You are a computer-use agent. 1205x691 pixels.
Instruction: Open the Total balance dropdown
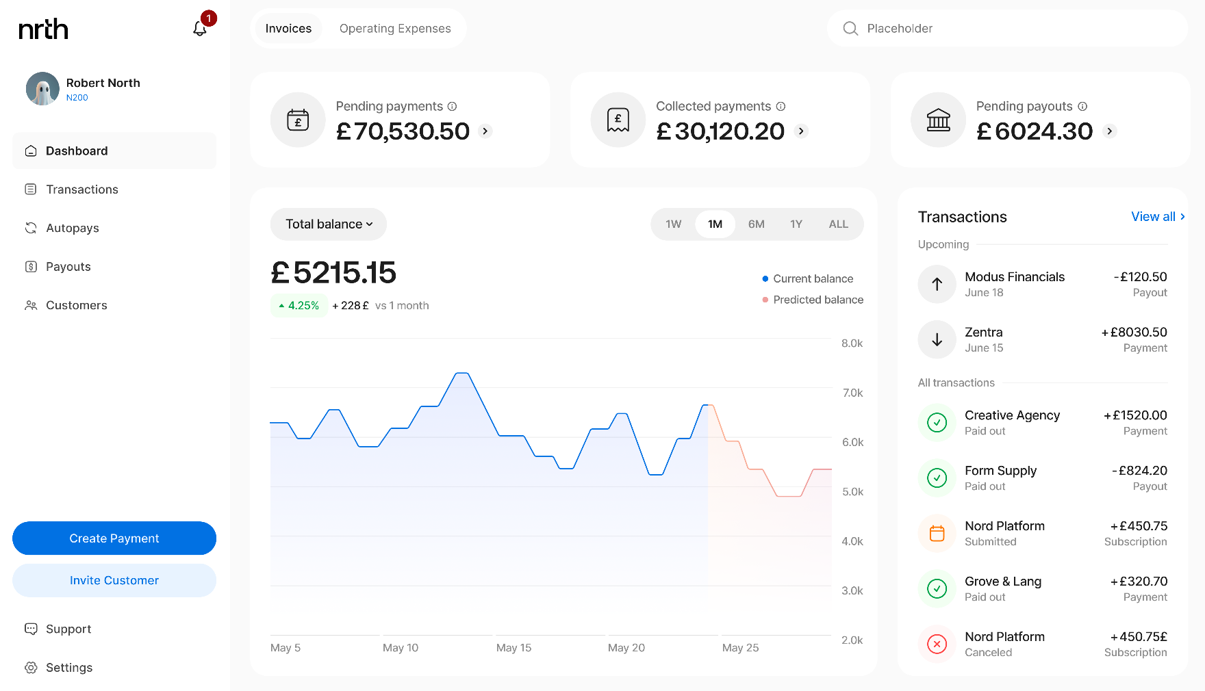(329, 224)
